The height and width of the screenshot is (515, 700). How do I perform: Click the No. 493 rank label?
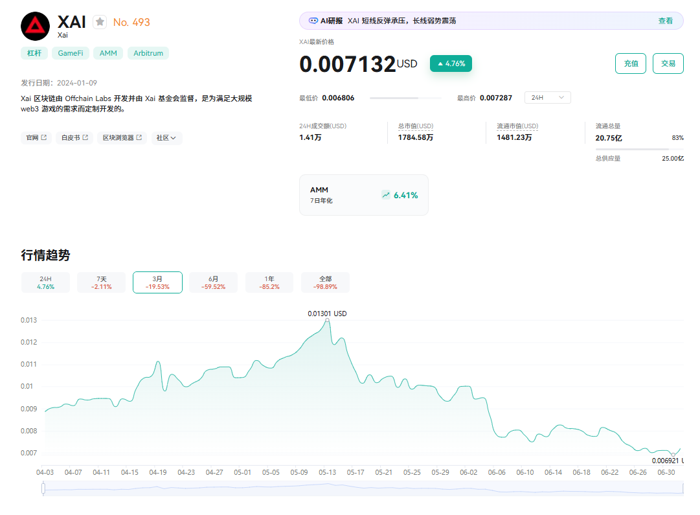click(x=131, y=22)
